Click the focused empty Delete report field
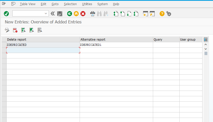Screen dimensions: 213x122 tap(43, 50)
